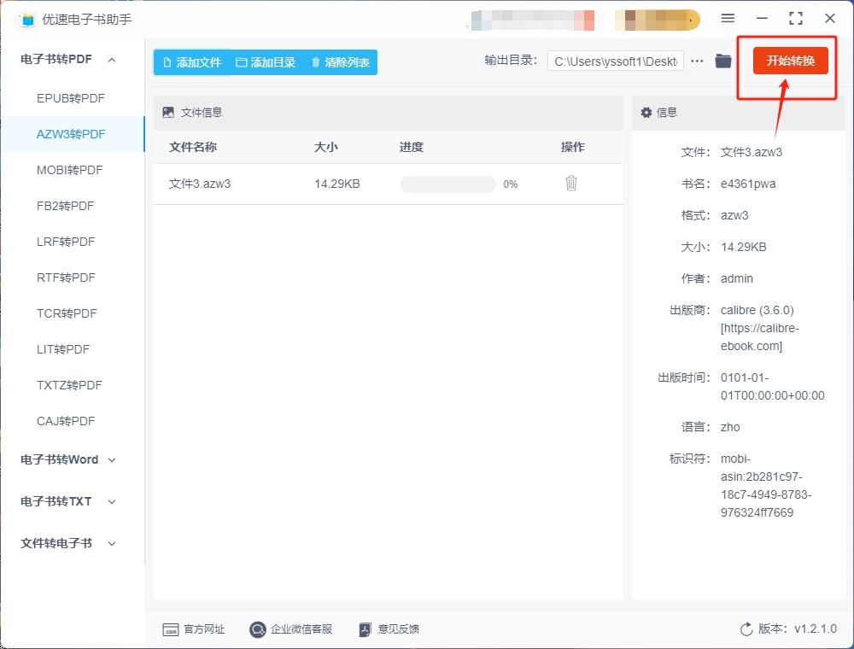Select EPUB转PDF in sidebar

[x=71, y=98]
